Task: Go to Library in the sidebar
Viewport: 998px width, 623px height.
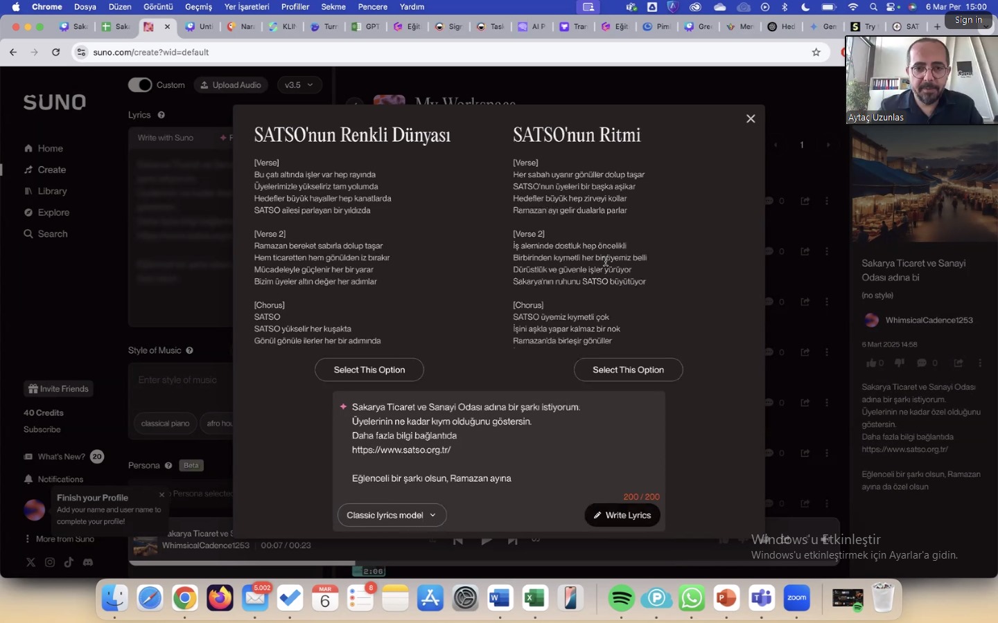Action: pos(52,191)
